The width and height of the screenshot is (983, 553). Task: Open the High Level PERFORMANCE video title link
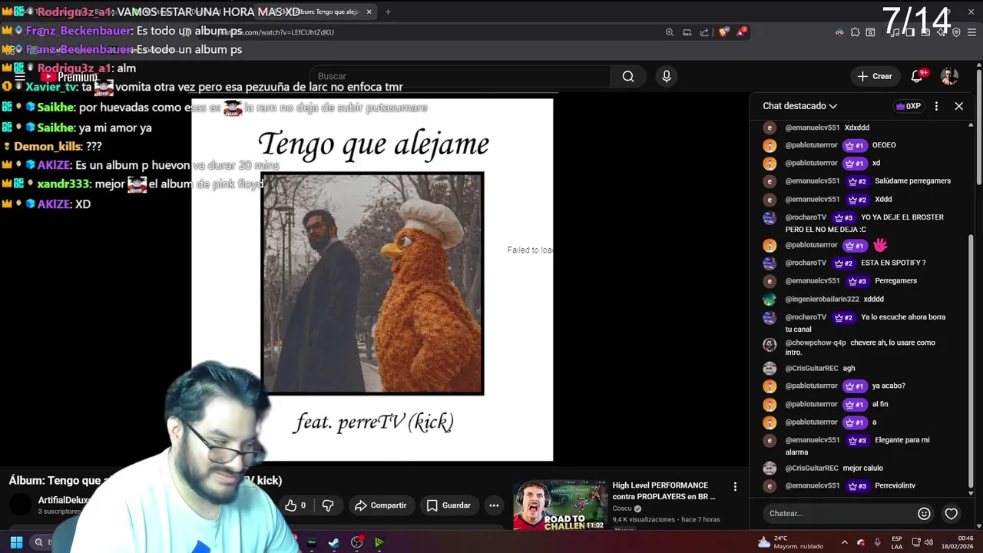[x=664, y=491]
